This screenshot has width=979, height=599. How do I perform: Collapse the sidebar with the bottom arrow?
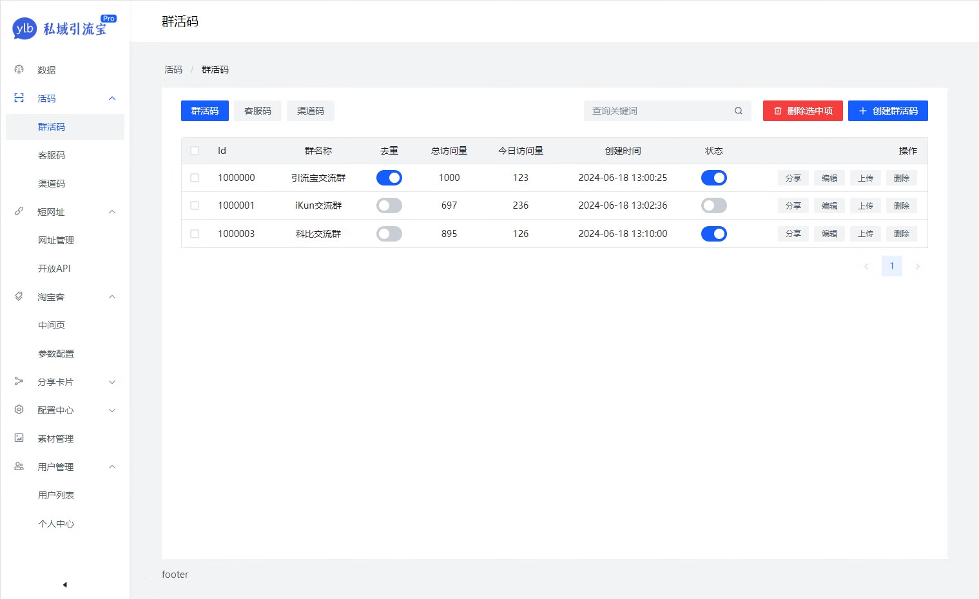(x=64, y=585)
